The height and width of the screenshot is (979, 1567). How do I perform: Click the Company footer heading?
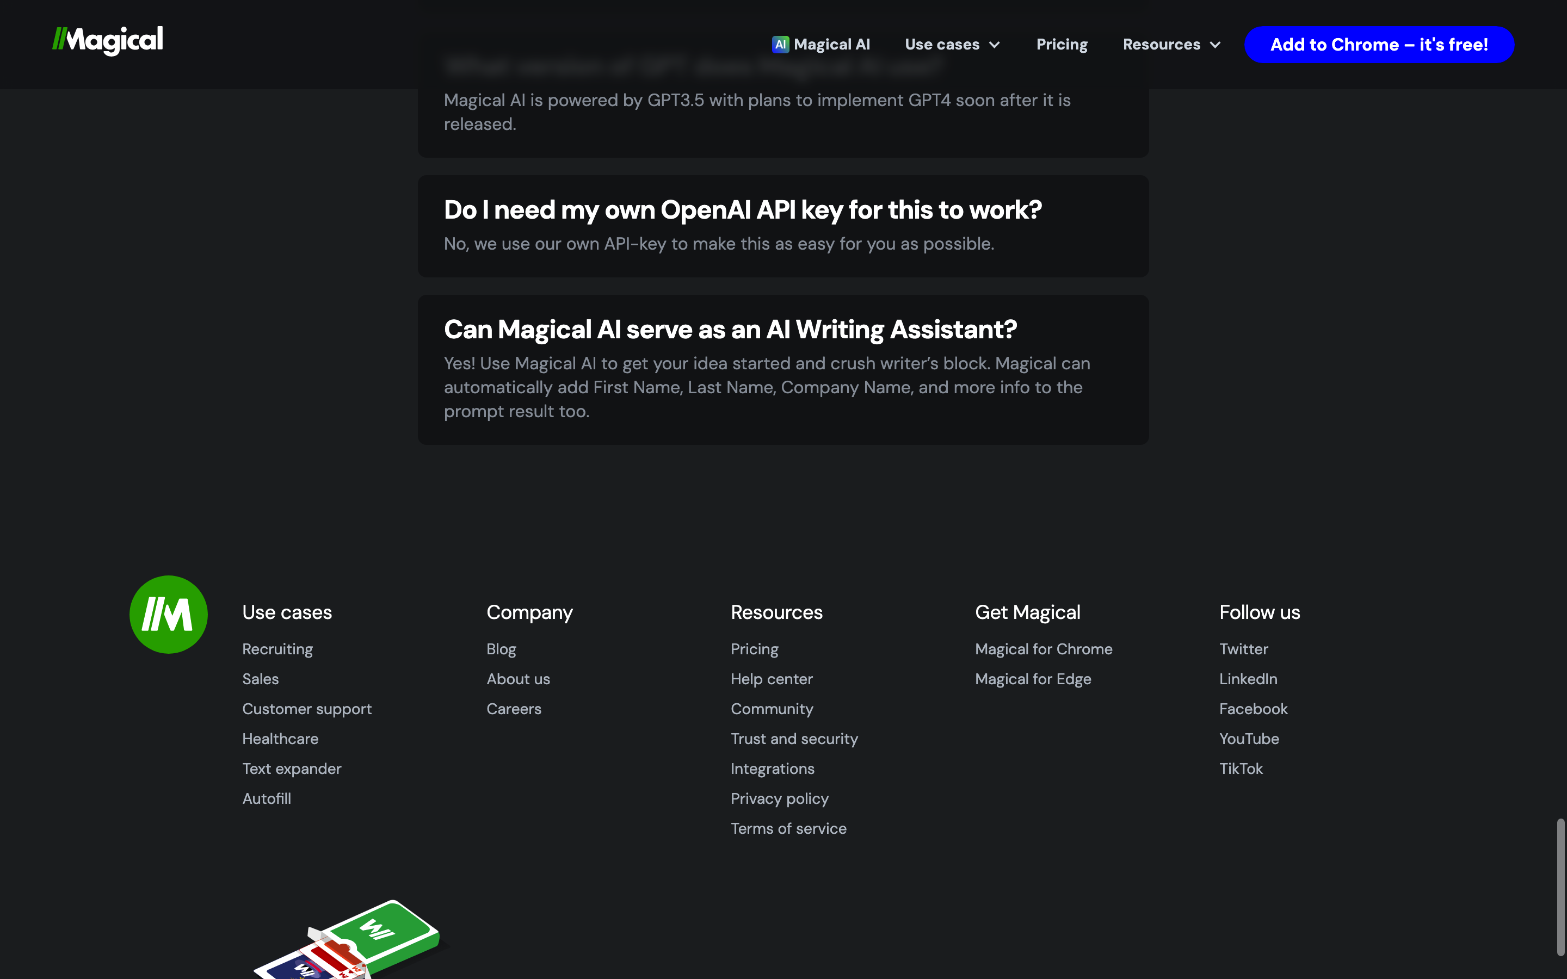[529, 612]
